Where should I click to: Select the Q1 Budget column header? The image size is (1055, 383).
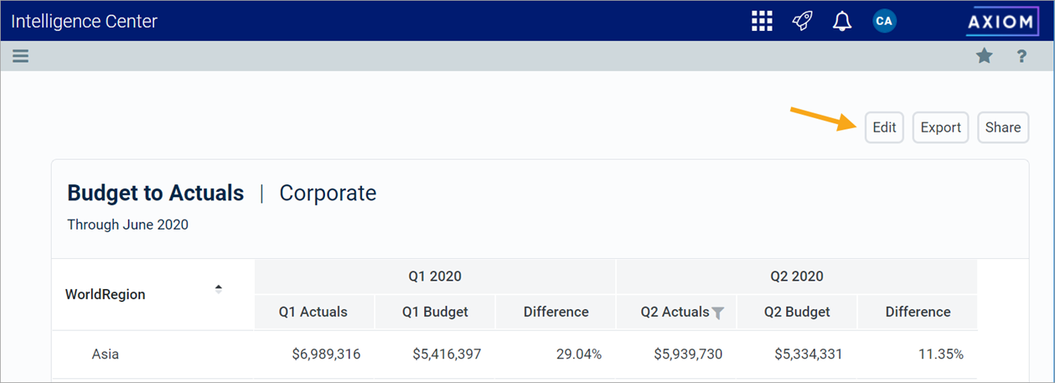(x=435, y=312)
